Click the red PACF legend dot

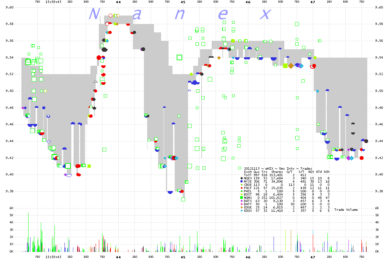tap(242, 188)
